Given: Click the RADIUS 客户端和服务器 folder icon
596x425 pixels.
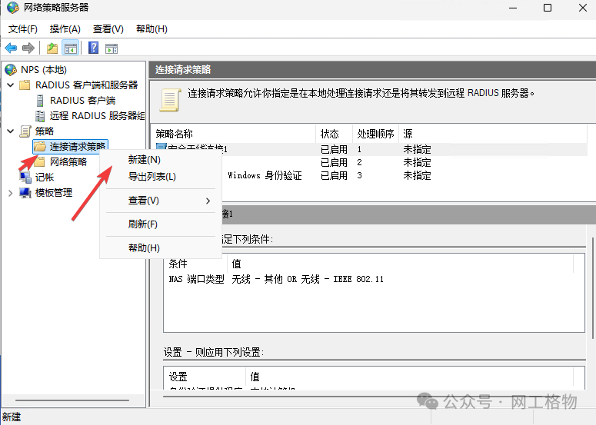Looking at the screenshot, I should 25,85.
